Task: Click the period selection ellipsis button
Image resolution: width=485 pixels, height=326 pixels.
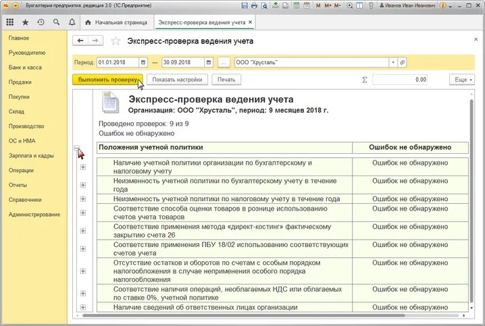Action: [224, 62]
